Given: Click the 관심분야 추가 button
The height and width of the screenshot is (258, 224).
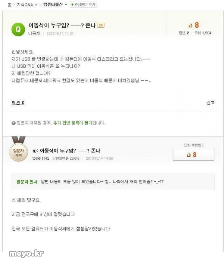Looking at the screenshot, I should (83, 4).
